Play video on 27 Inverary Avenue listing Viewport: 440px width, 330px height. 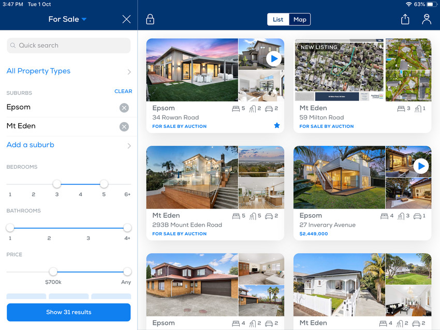(x=421, y=166)
